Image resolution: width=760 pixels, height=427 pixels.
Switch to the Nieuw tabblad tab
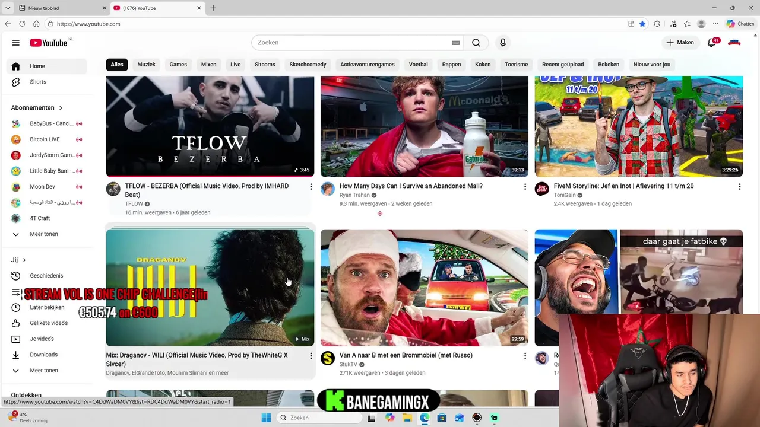pyautogui.click(x=61, y=8)
